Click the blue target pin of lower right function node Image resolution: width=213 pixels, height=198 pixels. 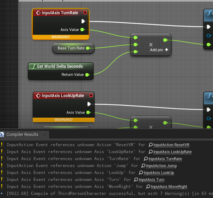coord(209,118)
